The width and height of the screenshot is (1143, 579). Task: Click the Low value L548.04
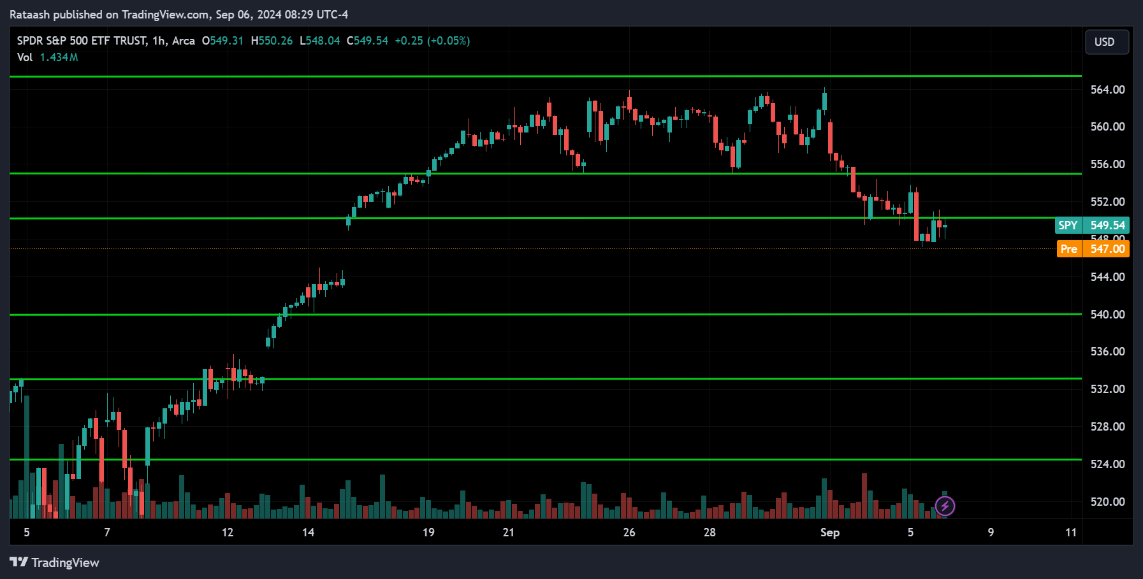coord(320,41)
